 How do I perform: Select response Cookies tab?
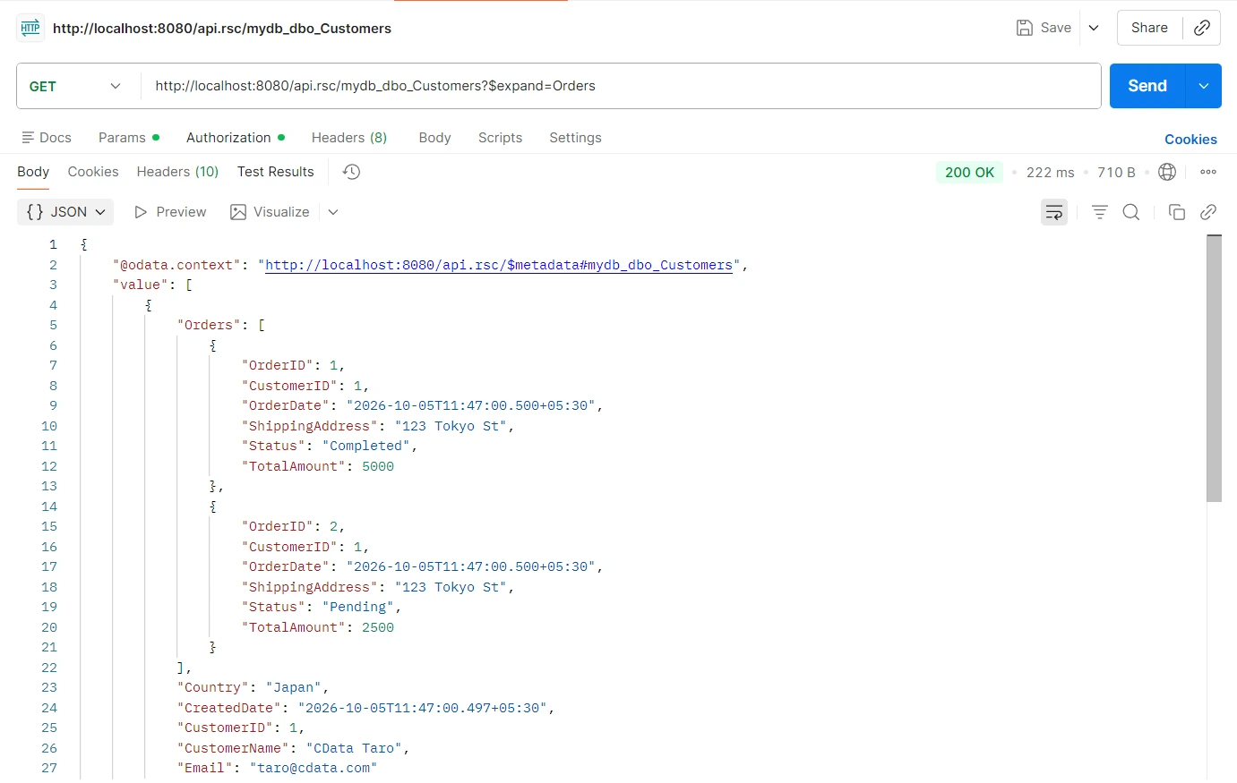pos(93,172)
